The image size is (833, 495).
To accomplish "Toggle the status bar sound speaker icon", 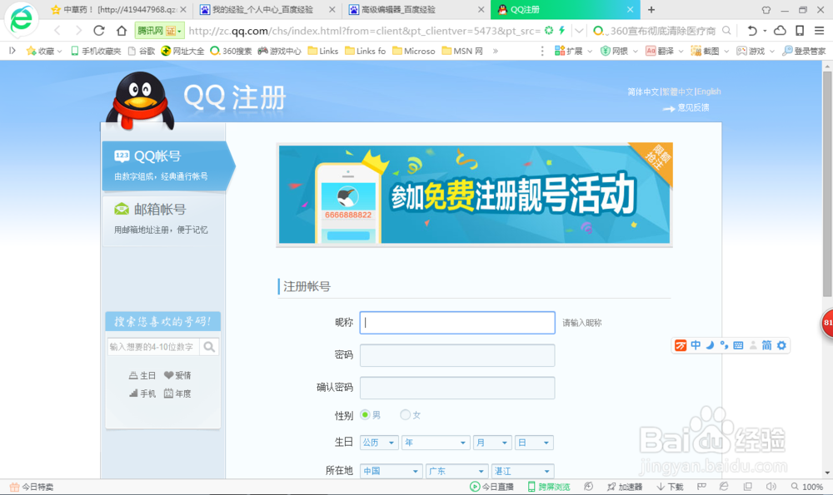I will [771, 487].
